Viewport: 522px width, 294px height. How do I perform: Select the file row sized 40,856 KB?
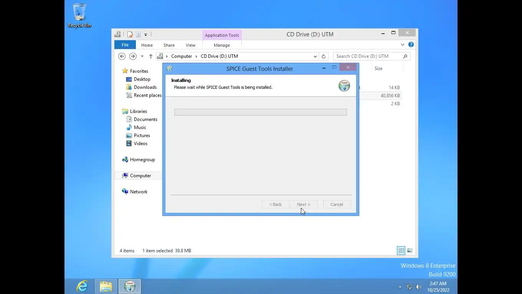380,96
